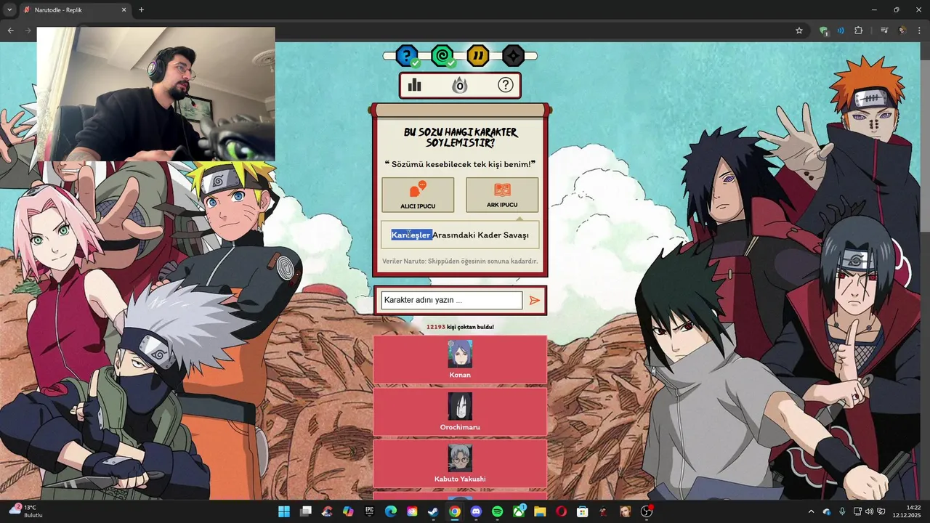Bookmark this page with the star
This screenshot has height=523, width=930.
pyautogui.click(x=799, y=31)
